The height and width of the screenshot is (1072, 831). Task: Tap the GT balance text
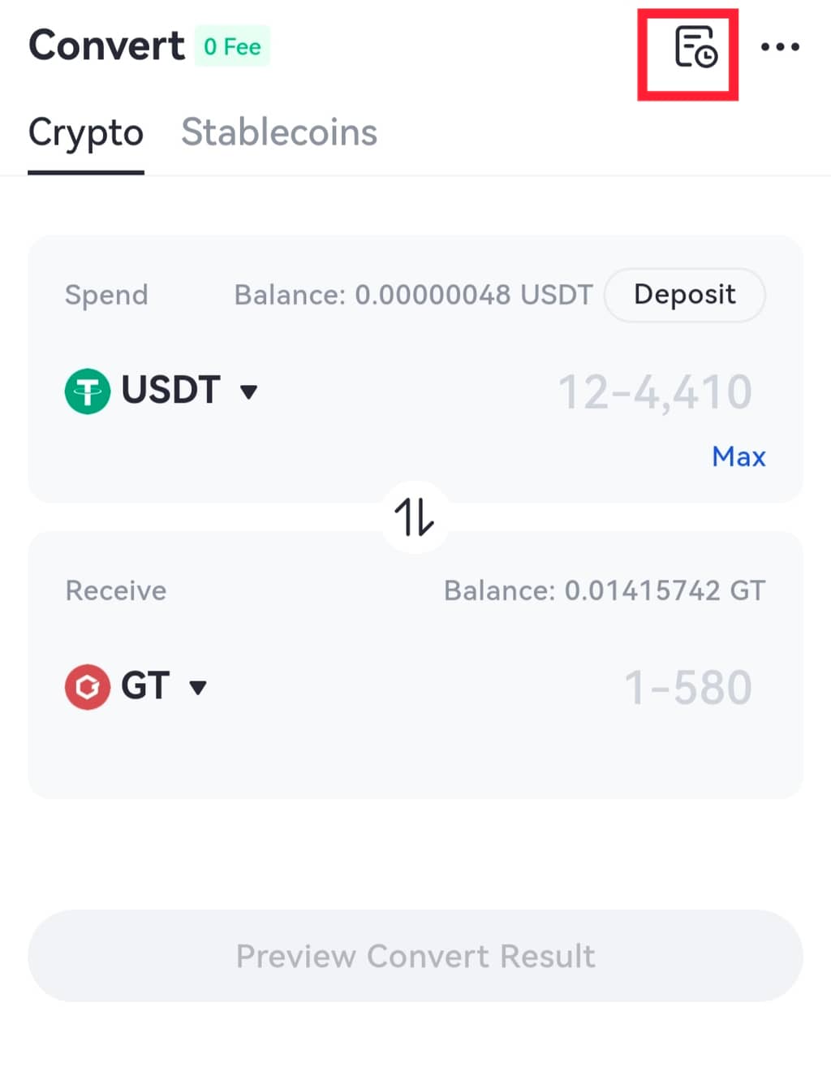[604, 590]
